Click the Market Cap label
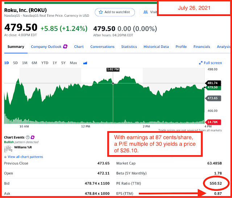This screenshot has height=198, width=232. pos(126,164)
